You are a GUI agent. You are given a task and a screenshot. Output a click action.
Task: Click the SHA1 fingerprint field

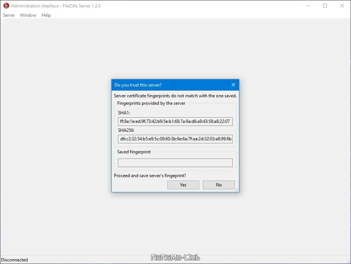pyautogui.click(x=175, y=121)
